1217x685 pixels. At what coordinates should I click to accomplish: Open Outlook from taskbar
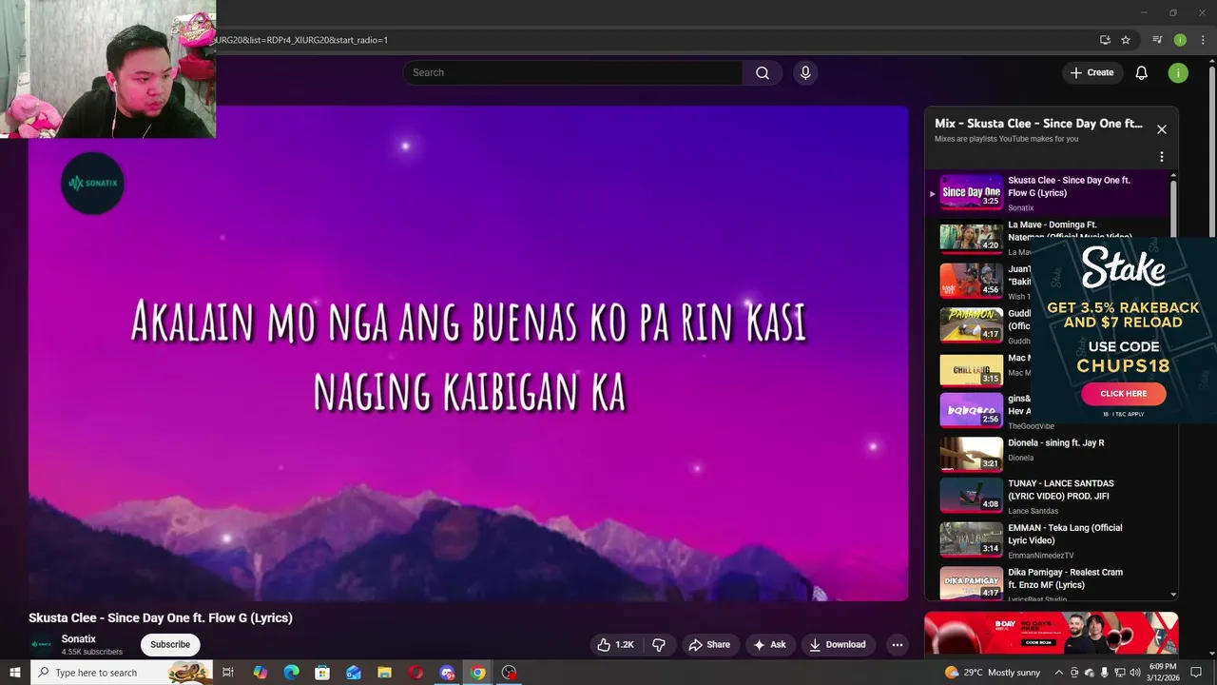coord(354,673)
